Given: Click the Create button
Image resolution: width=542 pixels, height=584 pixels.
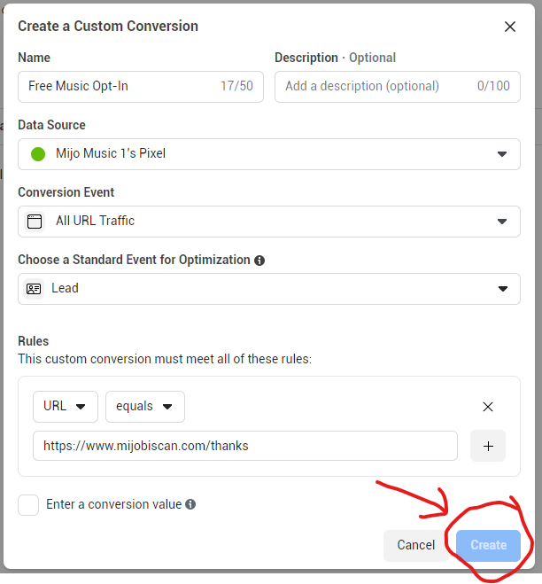Looking at the screenshot, I should click(488, 545).
